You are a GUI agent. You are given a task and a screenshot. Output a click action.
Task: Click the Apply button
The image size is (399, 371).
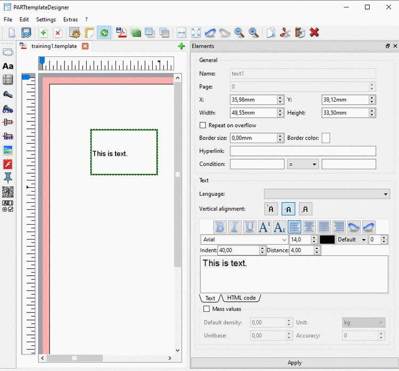click(294, 362)
